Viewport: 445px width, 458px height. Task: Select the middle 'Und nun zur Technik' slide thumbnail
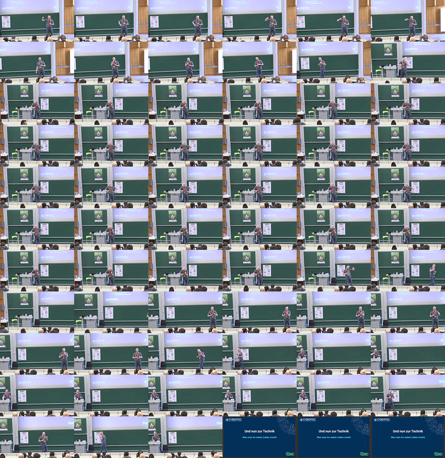333,437
